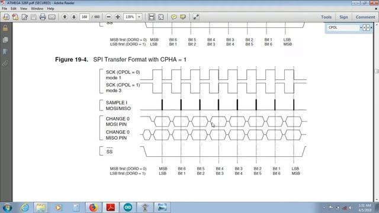
Task: Find previous CPOL match arrow
Action: 364,28
